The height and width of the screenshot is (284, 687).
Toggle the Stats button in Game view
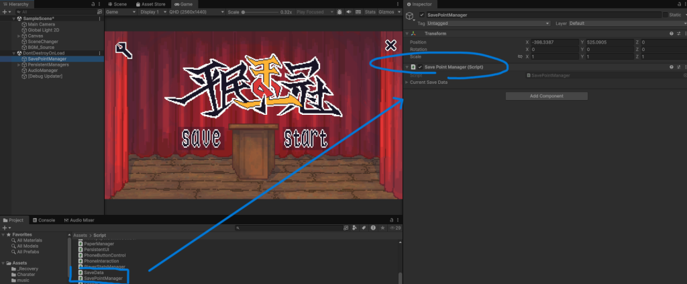pos(370,12)
